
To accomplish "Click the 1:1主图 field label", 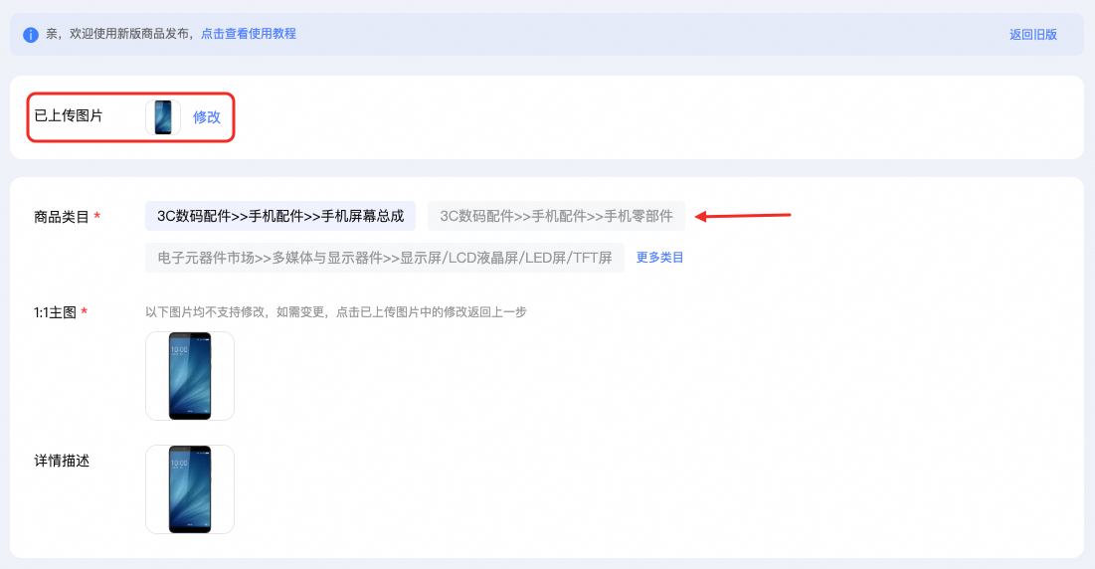I will (55, 312).
